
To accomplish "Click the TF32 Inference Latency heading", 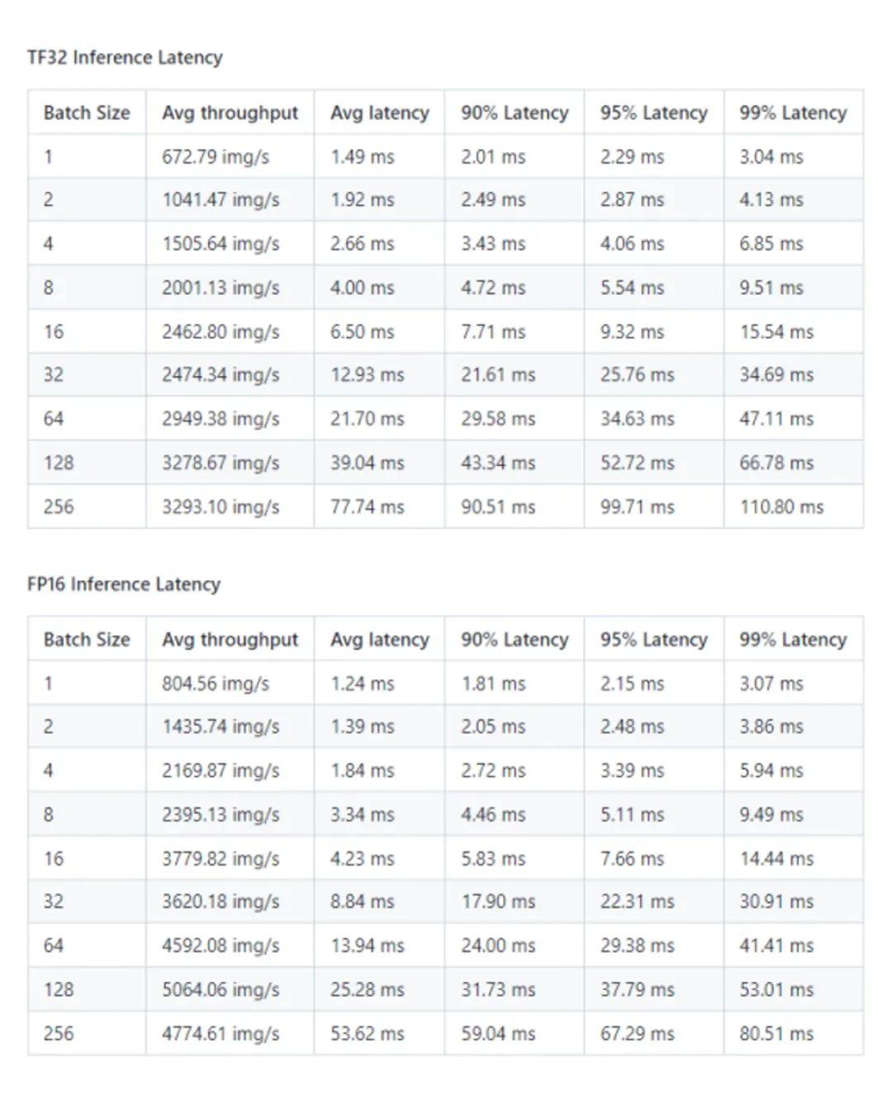I will [125, 58].
